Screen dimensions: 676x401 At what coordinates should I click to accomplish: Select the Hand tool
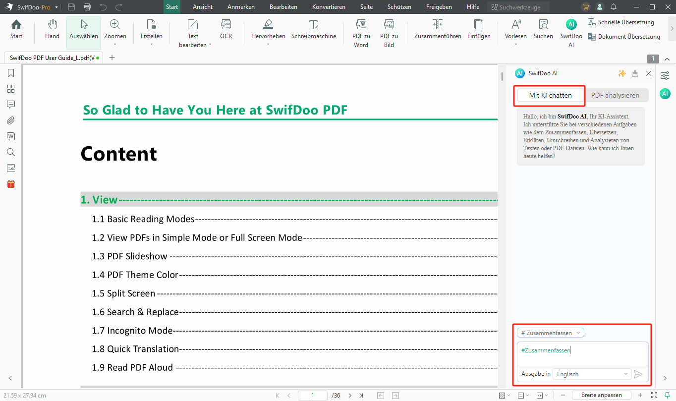[52, 30]
